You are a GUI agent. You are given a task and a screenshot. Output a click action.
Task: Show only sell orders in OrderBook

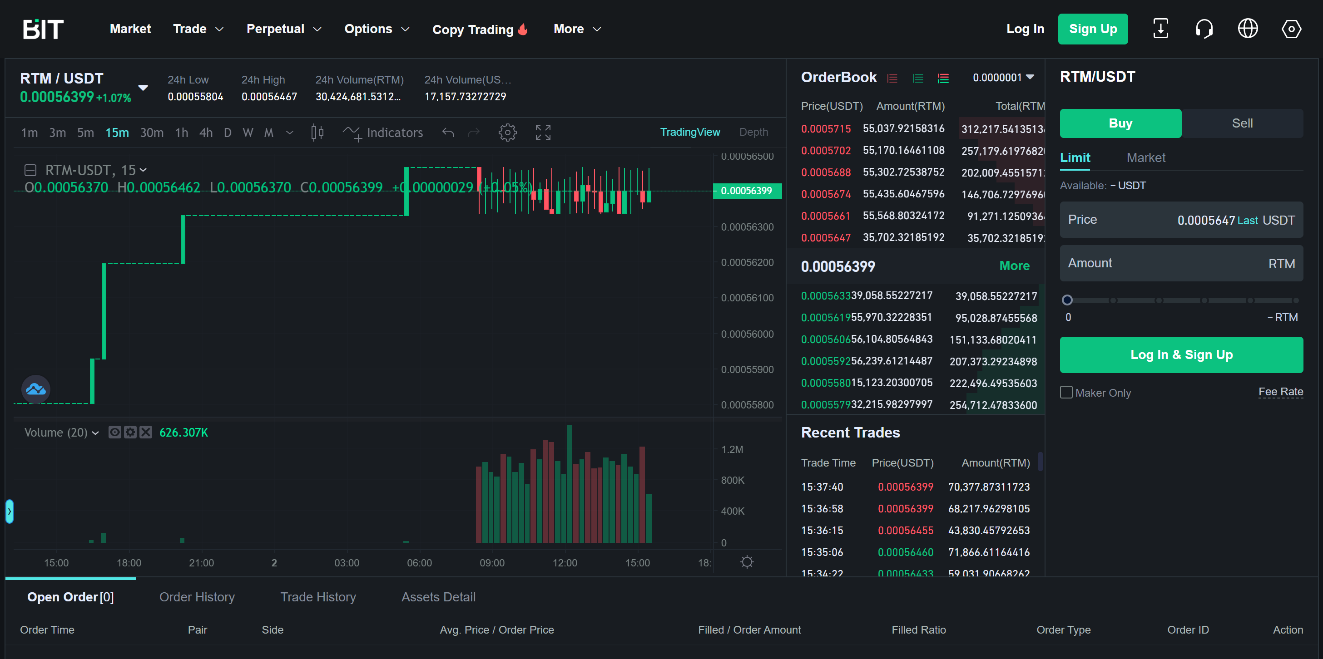pyautogui.click(x=892, y=78)
